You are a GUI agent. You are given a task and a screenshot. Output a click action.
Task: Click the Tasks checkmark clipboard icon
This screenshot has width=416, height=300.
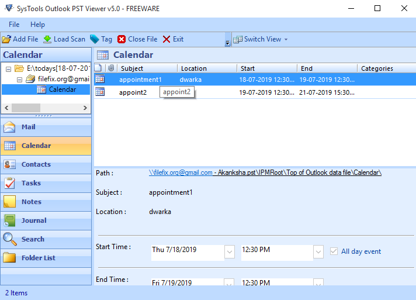tap(10, 183)
